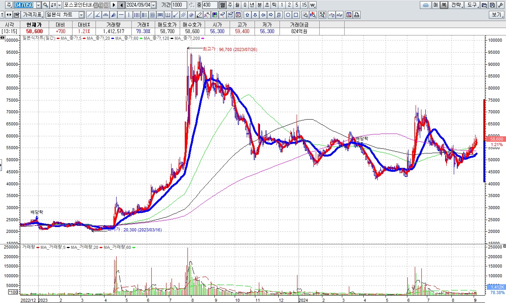Click the up arrow marker tool
This screenshot has width=506, height=303.
247,15
